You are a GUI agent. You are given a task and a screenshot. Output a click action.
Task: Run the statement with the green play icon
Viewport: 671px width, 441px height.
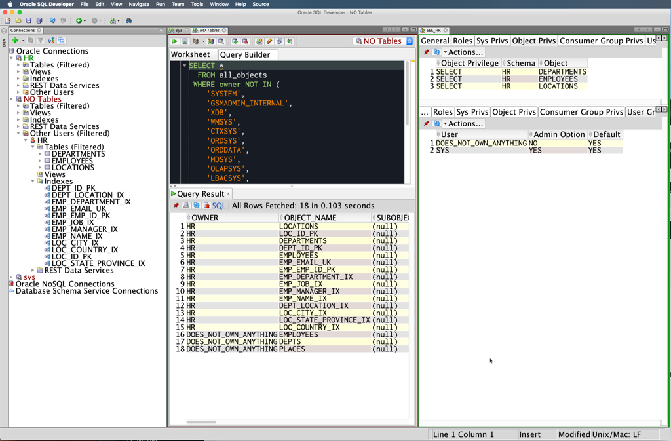(174, 41)
